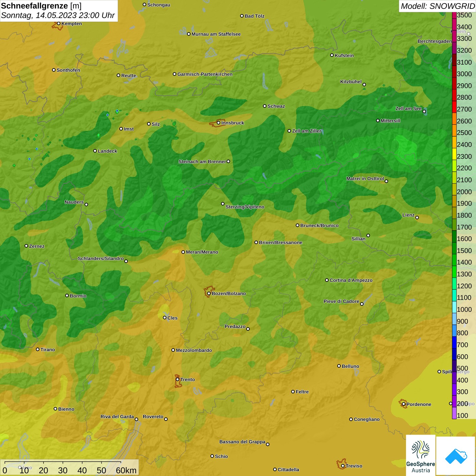476x476 pixels.
Task: Click the Riva del Garda label
Action: (117, 417)
